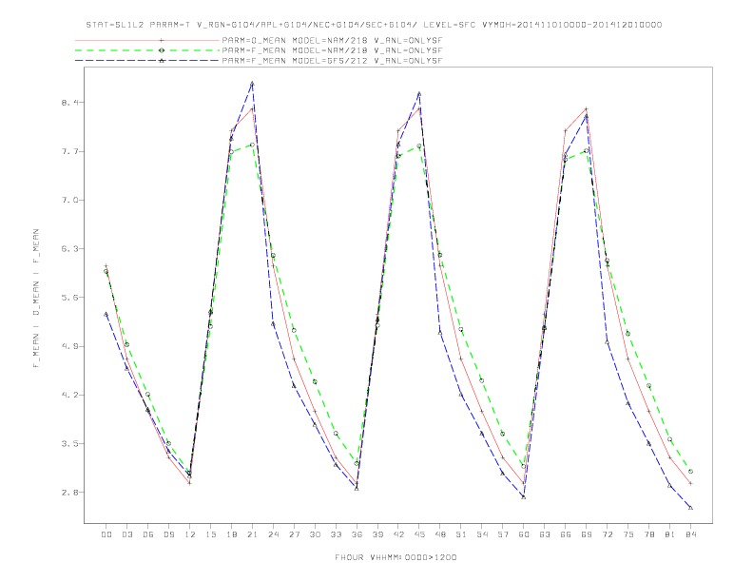Click the chart title starting with STAT=SL1L2
The width and height of the screenshot is (753, 582).
pos(374,25)
